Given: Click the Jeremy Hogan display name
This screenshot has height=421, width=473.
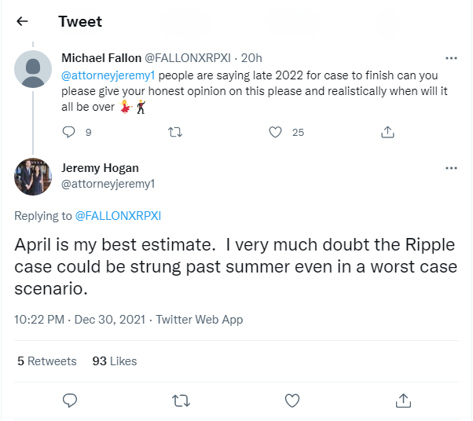Looking at the screenshot, I should click(x=101, y=168).
